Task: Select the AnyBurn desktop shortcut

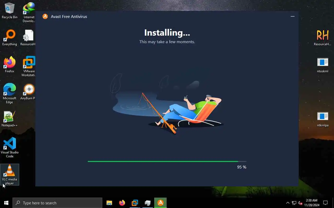Action: click(x=28, y=92)
